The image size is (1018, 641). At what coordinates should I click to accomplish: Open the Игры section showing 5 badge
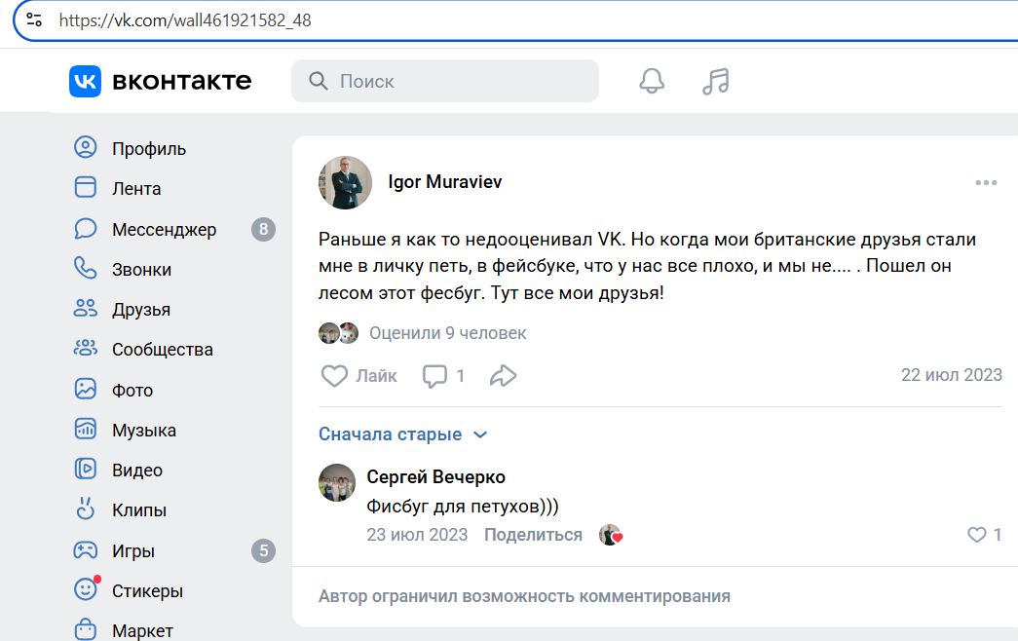pos(133,549)
